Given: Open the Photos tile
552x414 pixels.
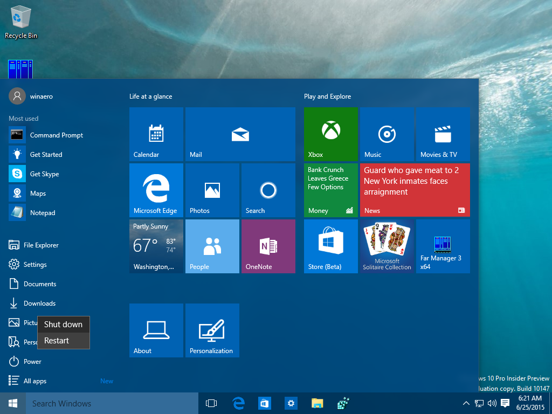Looking at the screenshot, I should click(212, 190).
